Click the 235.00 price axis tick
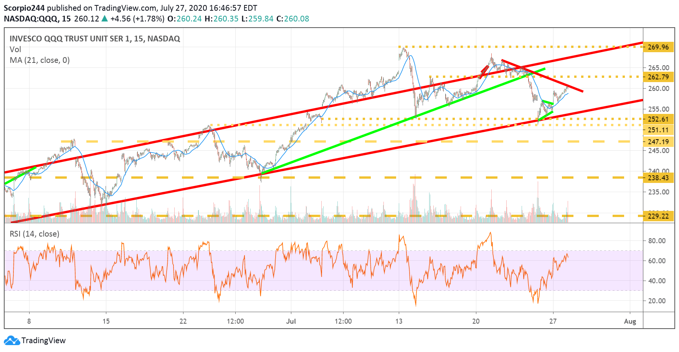679x352 pixels. tap(658, 192)
